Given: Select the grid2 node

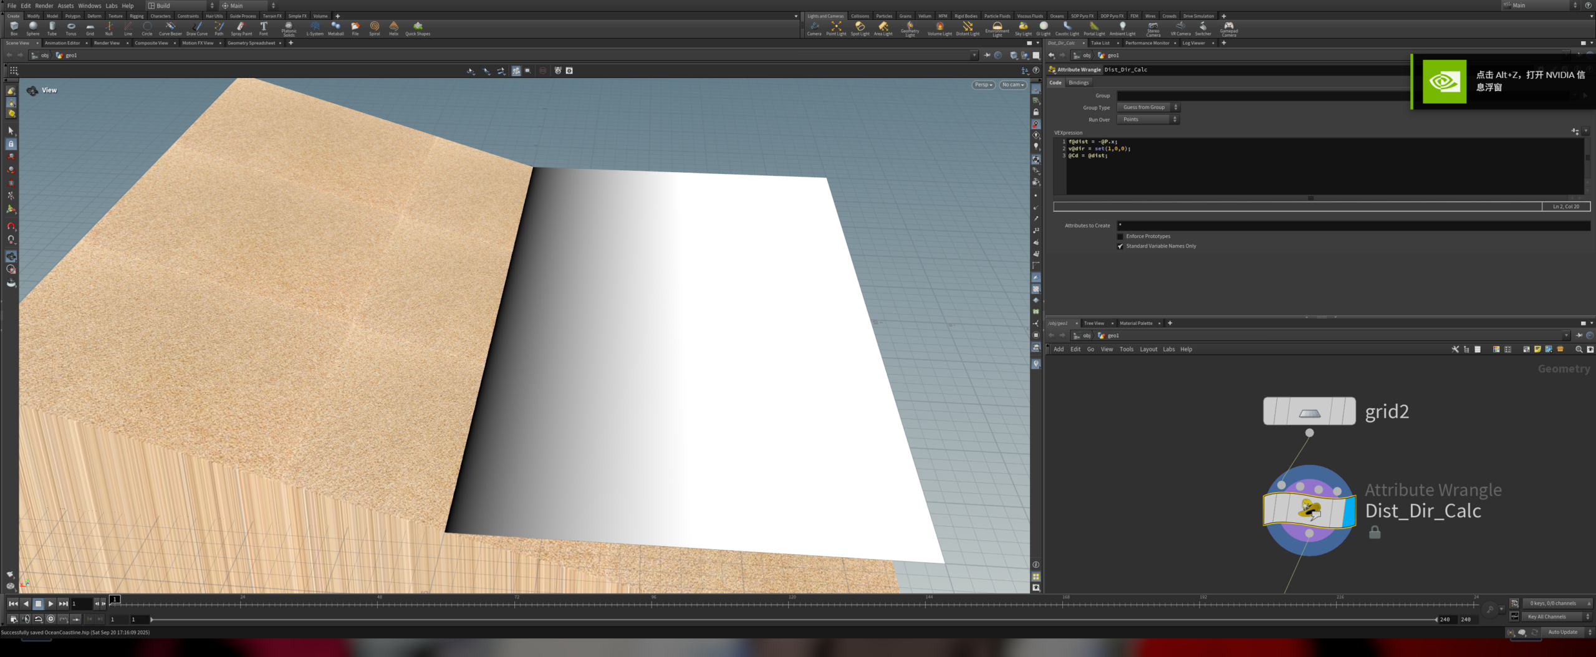Looking at the screenshot, I should click(x=1309, y=411).
